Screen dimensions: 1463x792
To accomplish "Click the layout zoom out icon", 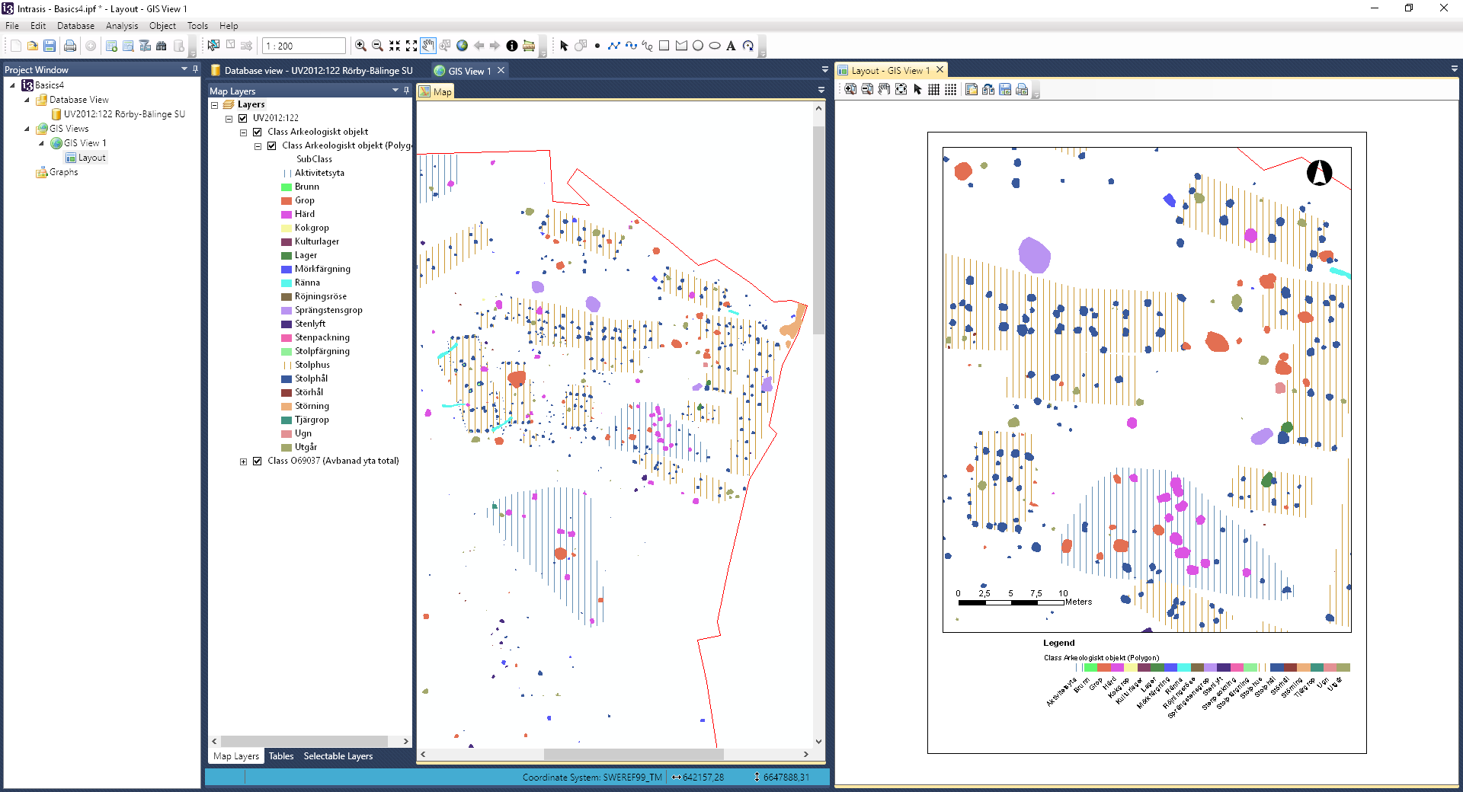I will [x=867, y=89].
